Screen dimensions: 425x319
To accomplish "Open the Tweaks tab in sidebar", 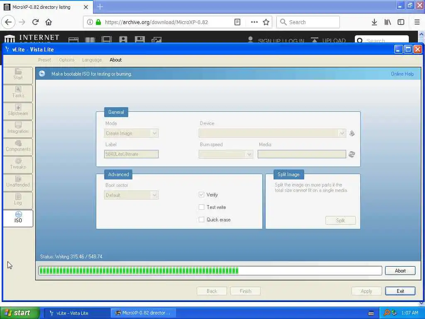I will pyautogui.click(x=18, y=164).
